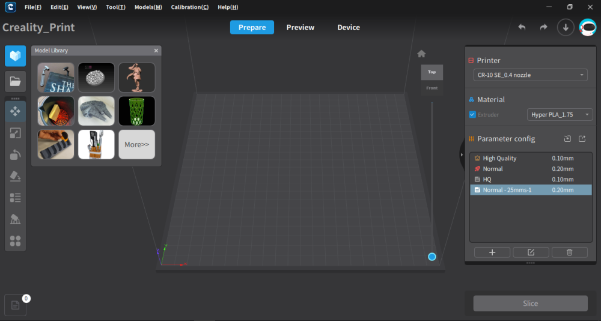Open the Edit menu
This screenshot has height=321, width=601.
[x=59, y=7]
